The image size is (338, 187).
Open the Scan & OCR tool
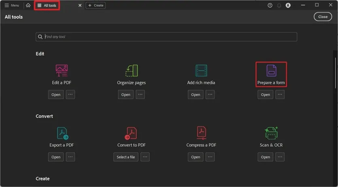click(266, 157)
